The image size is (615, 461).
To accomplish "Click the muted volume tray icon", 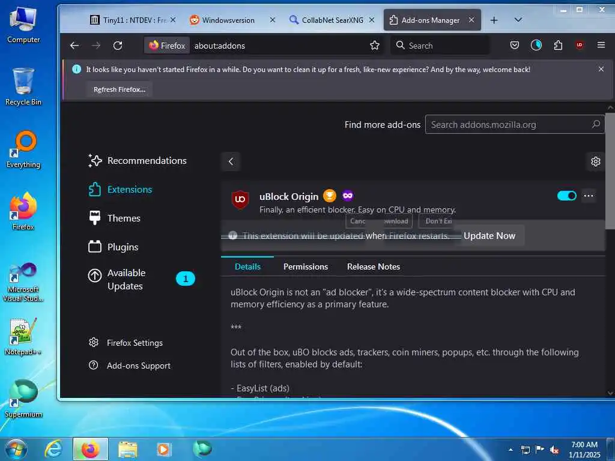I will pyautogui.click(x=554, y=450).
